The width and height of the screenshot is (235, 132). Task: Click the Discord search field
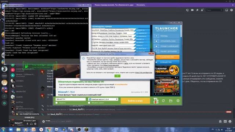pyautogui.click(x=214, y=10)
